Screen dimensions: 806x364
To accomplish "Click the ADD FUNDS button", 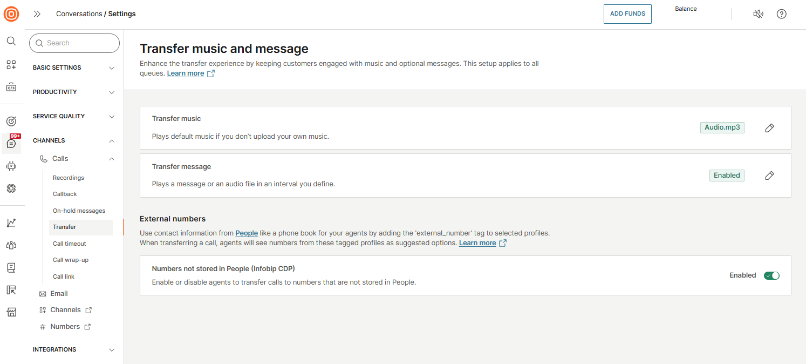I will [x=627, y=14].
